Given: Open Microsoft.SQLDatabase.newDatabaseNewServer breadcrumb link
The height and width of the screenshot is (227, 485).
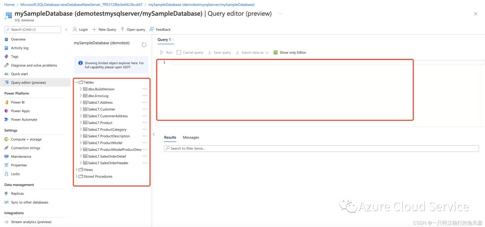Looking at the screenshot, I should [x=81, y=4].
